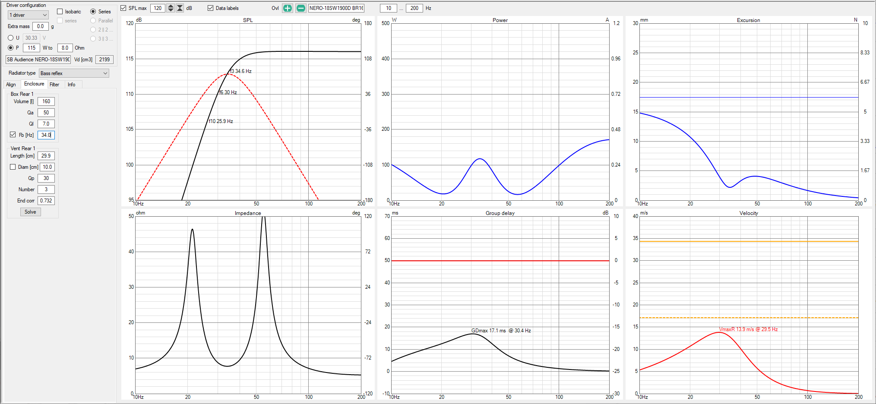Click the SPL max up/down stepper
Screen dimensions: 876x404
tap(171, 8)
